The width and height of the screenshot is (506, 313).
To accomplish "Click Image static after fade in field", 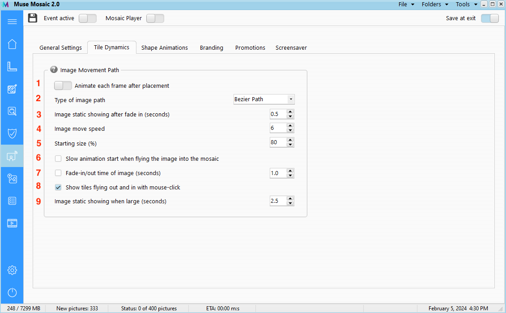I will coord(278,114).
